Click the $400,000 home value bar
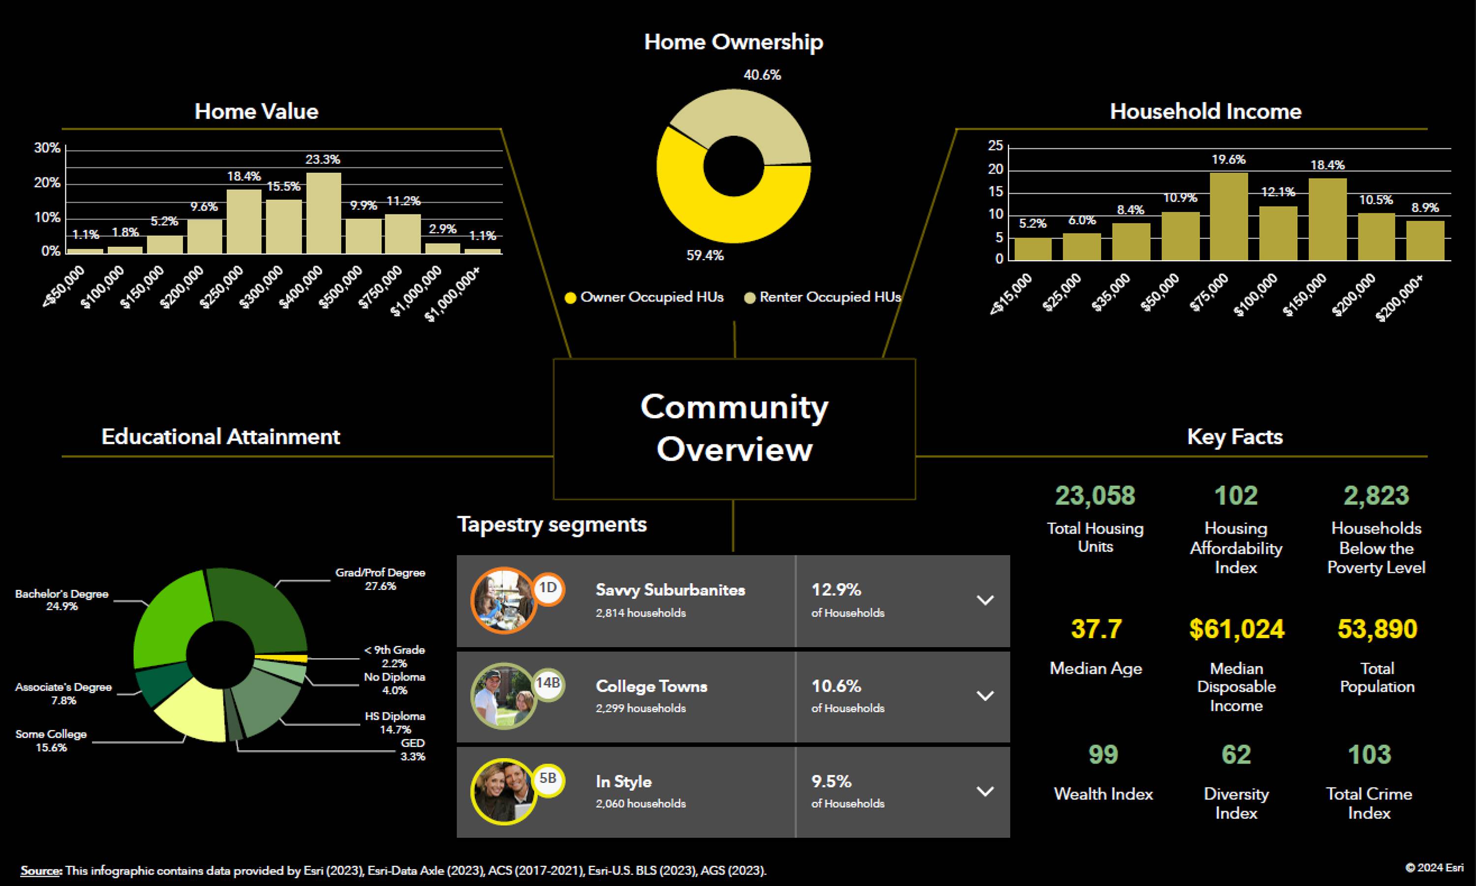The height and width of the screenshot is (886, 1476). point(324,213)
